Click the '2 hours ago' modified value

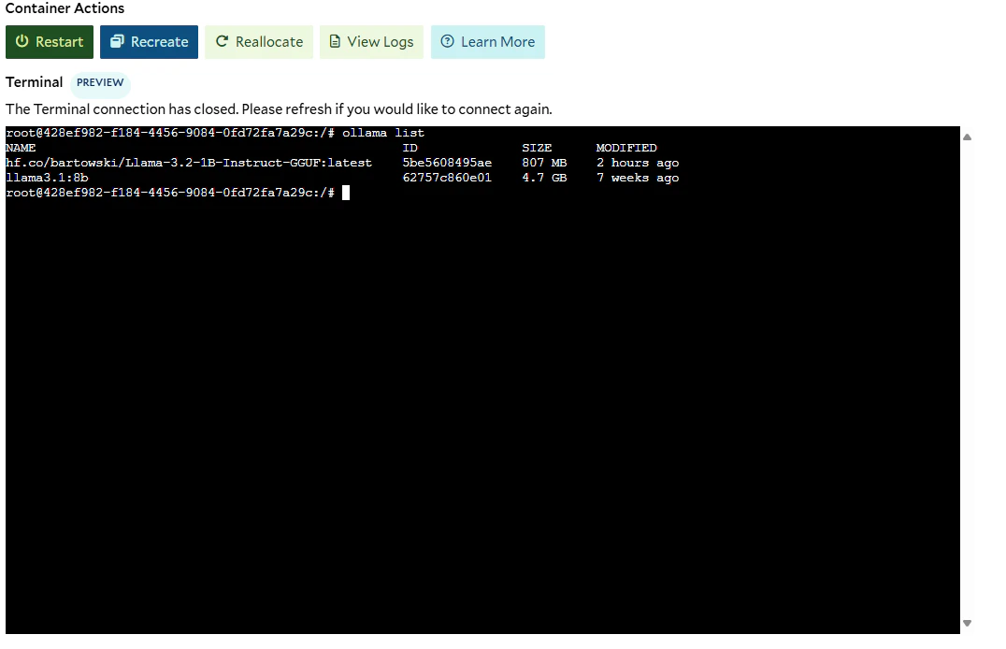pyautogui.click(x=638, y=163)
